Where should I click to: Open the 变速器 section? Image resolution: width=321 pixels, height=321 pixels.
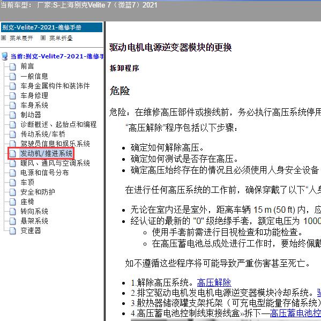(x=31, y=230)
